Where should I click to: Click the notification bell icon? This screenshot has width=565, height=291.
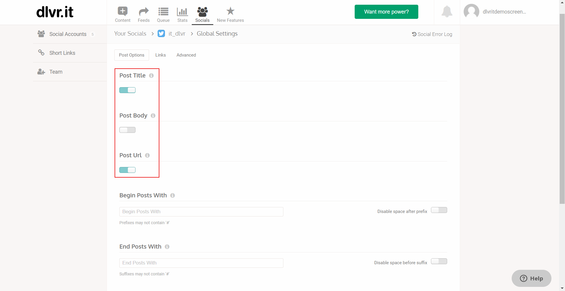point(447,11)
